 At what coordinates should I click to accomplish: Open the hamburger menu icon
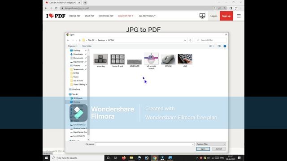coord(239,16)
